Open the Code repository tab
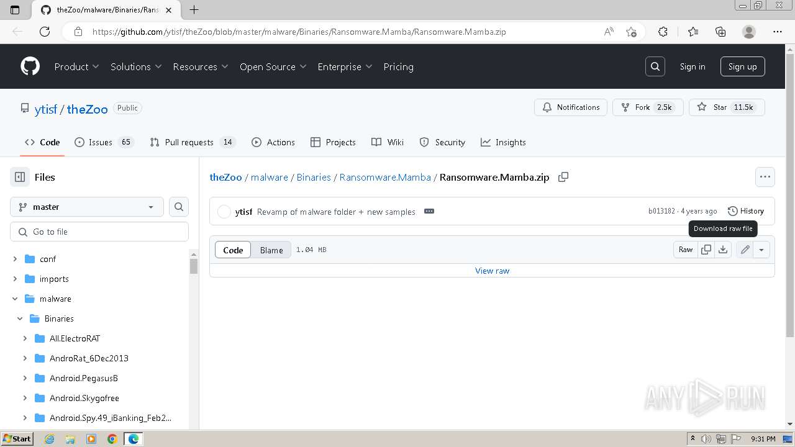Viewport: 795px width, 447px height. [42, 142]
